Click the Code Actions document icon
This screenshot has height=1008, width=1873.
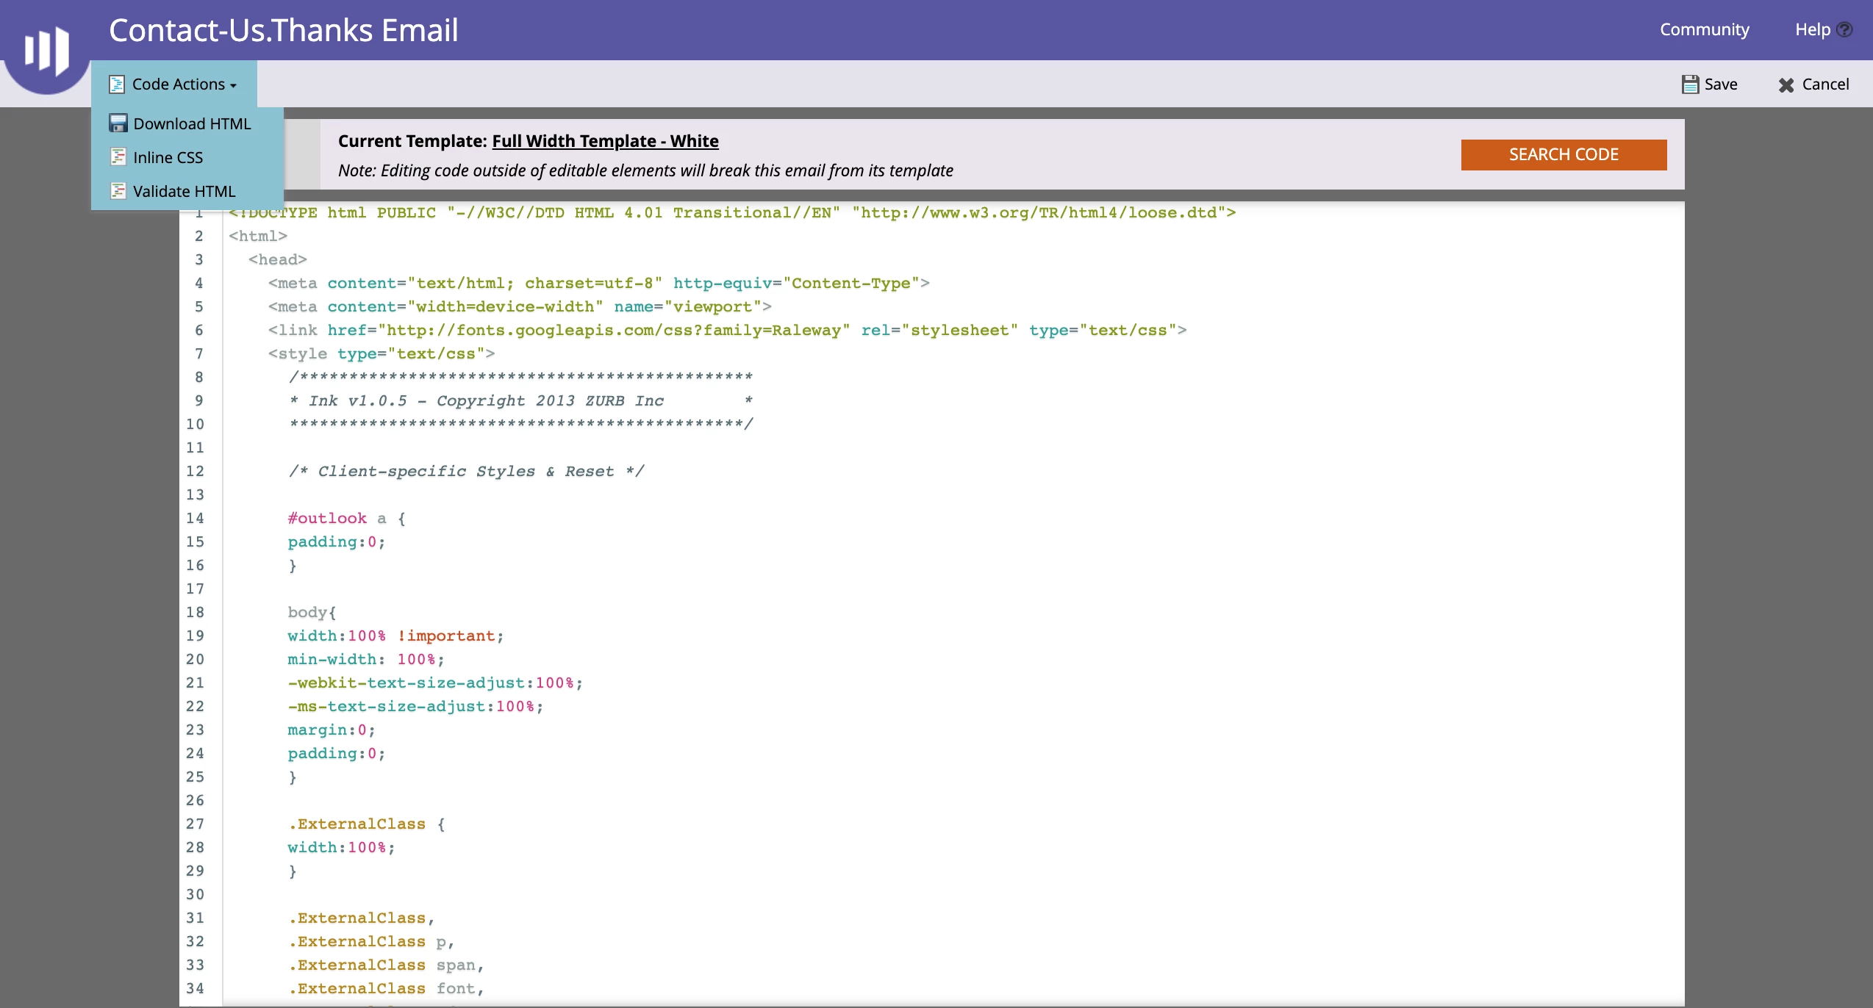tap(117, 84)
